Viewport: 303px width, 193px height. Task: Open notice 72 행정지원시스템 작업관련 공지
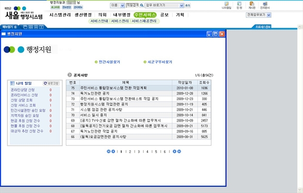point(104,104)
